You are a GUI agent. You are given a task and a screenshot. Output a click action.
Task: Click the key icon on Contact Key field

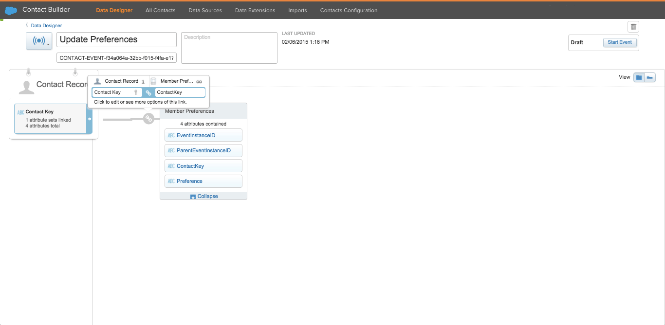pos(136,92)
